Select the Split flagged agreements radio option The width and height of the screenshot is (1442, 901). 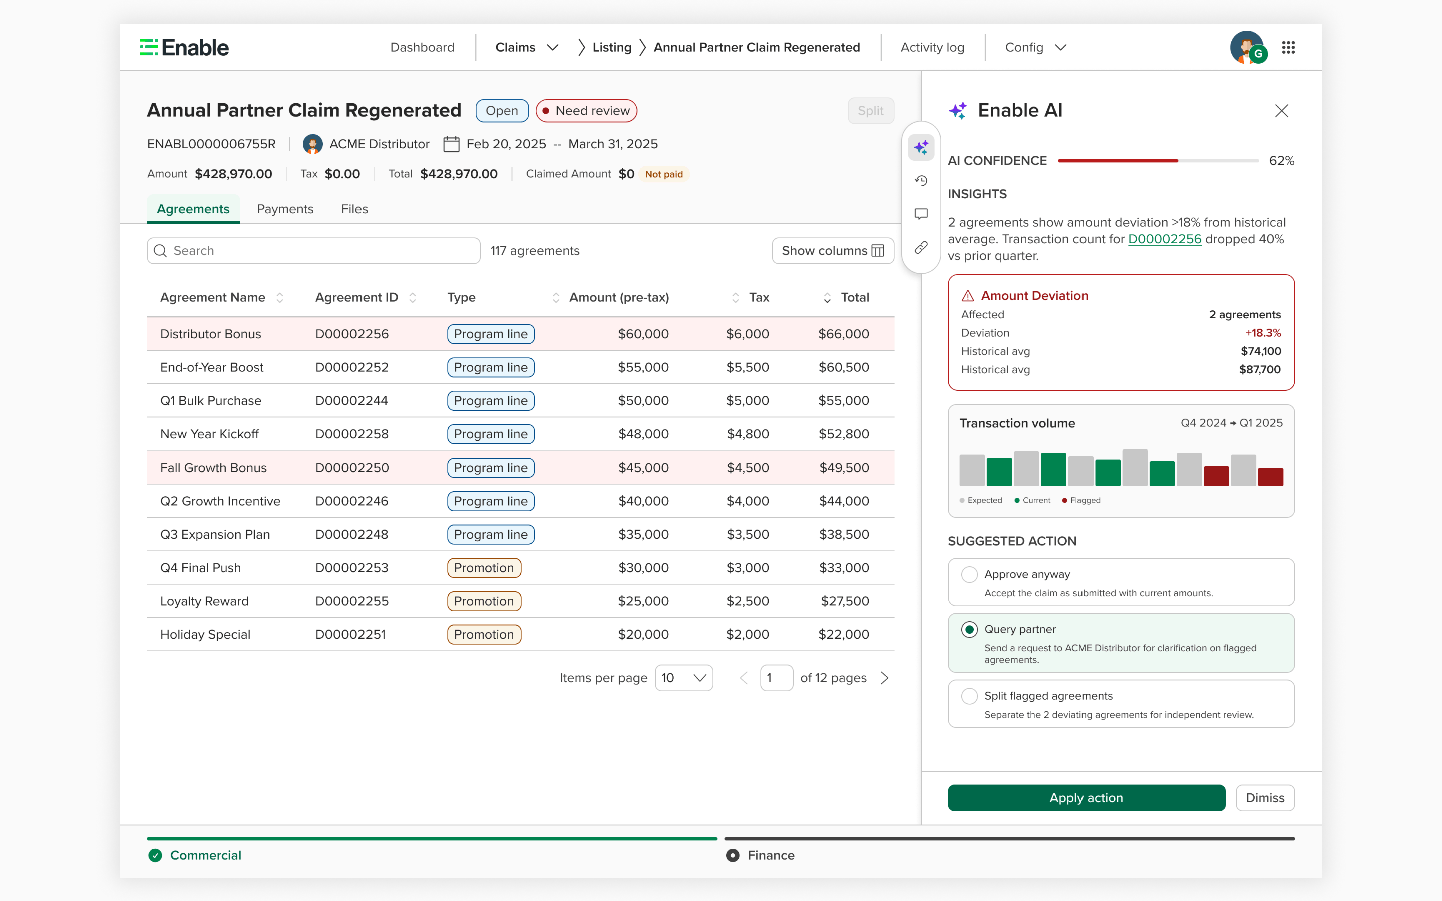pyautogui.click(x=969, y=695)
